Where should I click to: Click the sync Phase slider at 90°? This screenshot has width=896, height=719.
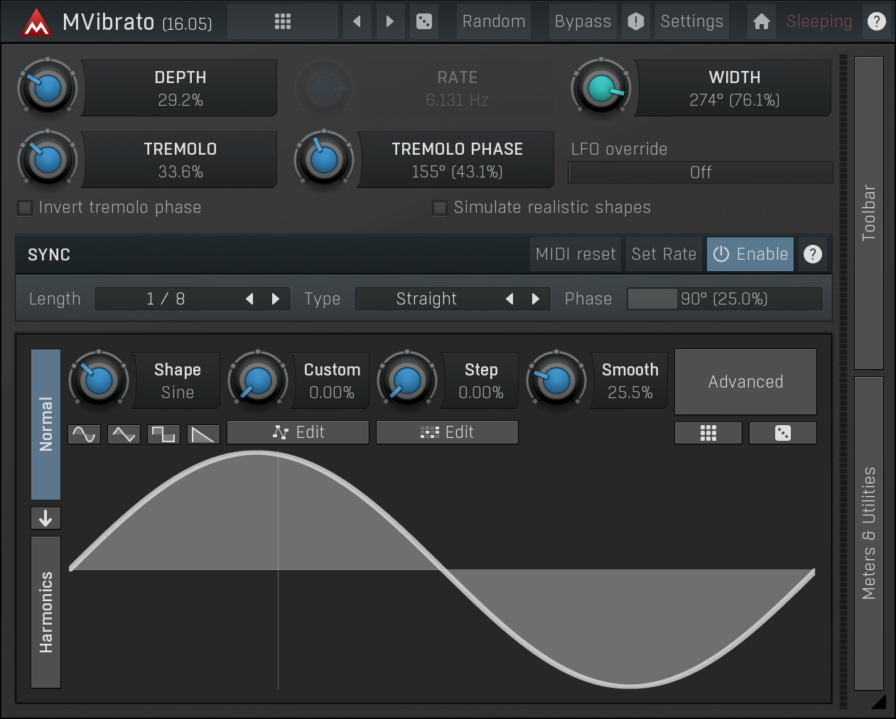[x=724, y=299]
